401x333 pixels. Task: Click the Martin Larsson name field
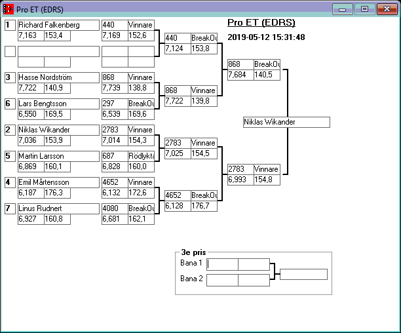[x=58, y=156]
